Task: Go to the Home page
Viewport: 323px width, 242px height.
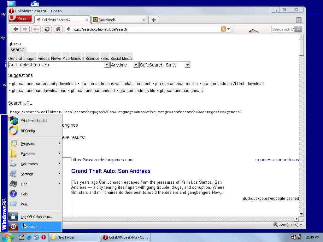Action: pos(58,29)
